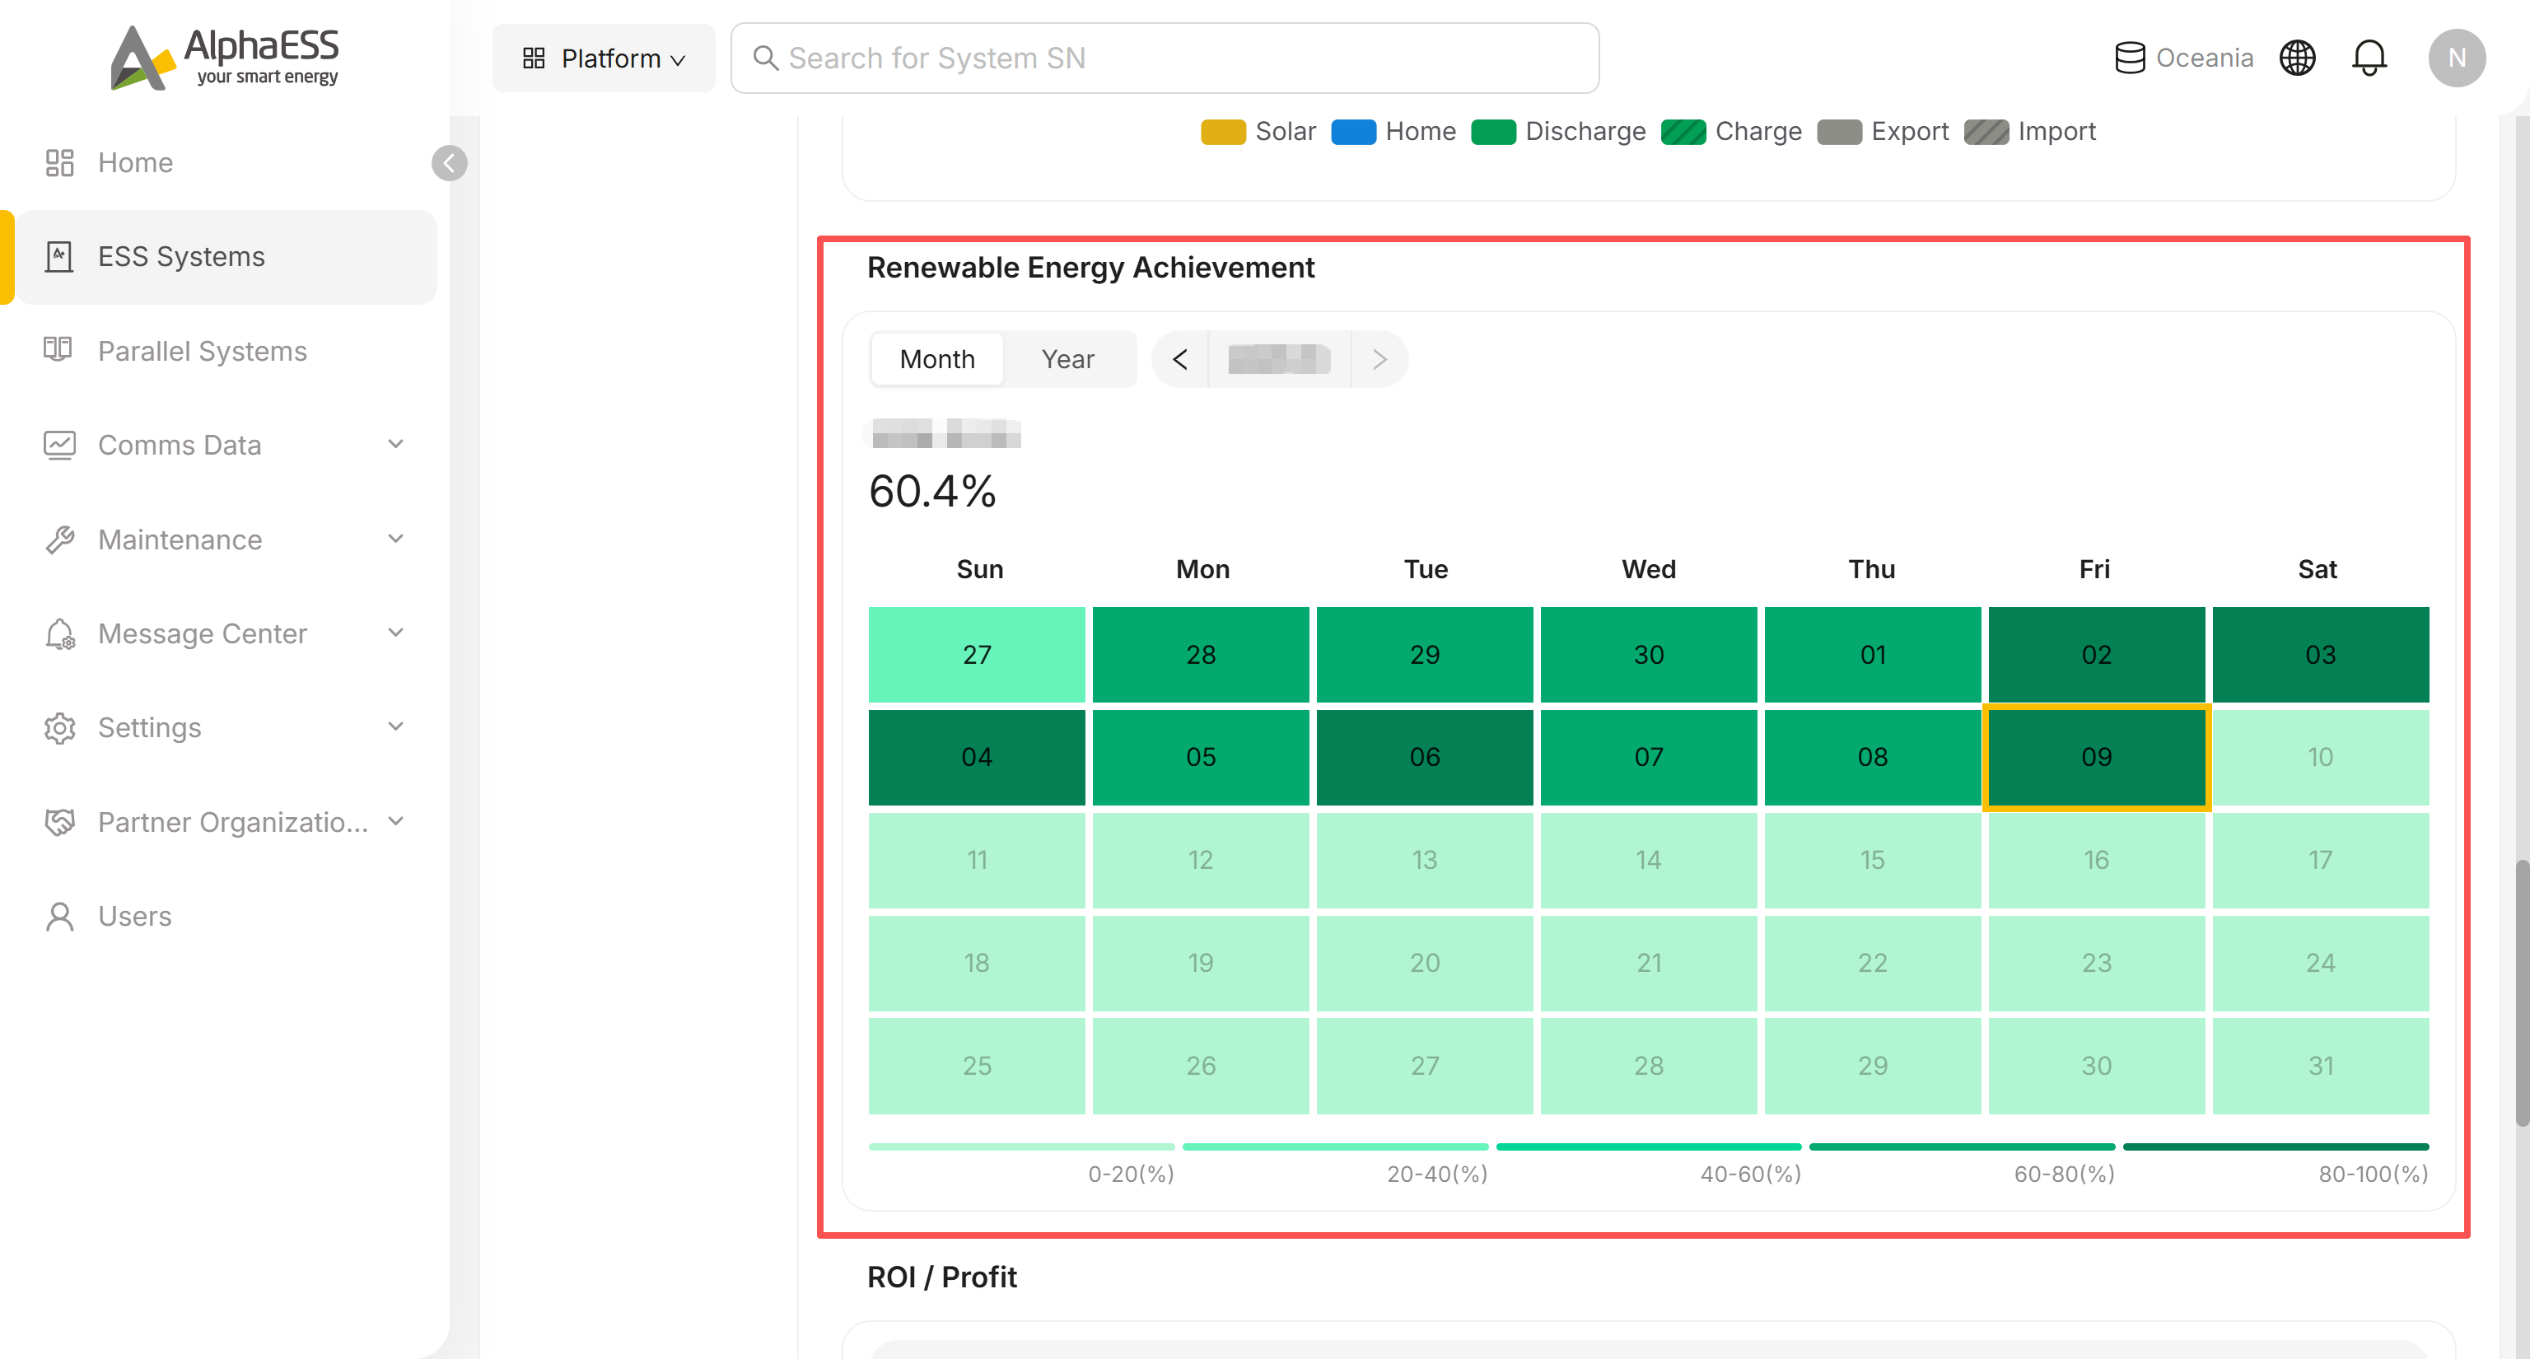Open the user avatar N menu

pos(2458,58)
